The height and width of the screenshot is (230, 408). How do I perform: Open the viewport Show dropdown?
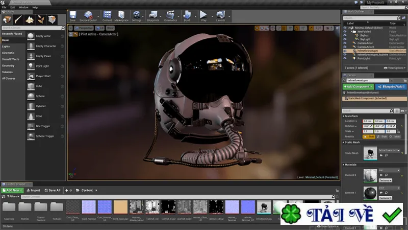(110, 28)
